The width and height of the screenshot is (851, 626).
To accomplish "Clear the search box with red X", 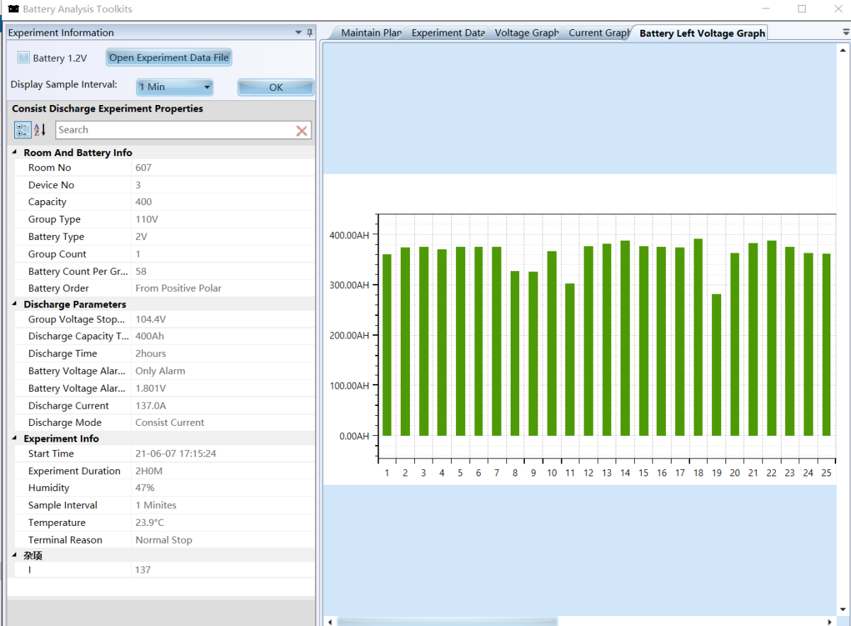I will 301,131.
